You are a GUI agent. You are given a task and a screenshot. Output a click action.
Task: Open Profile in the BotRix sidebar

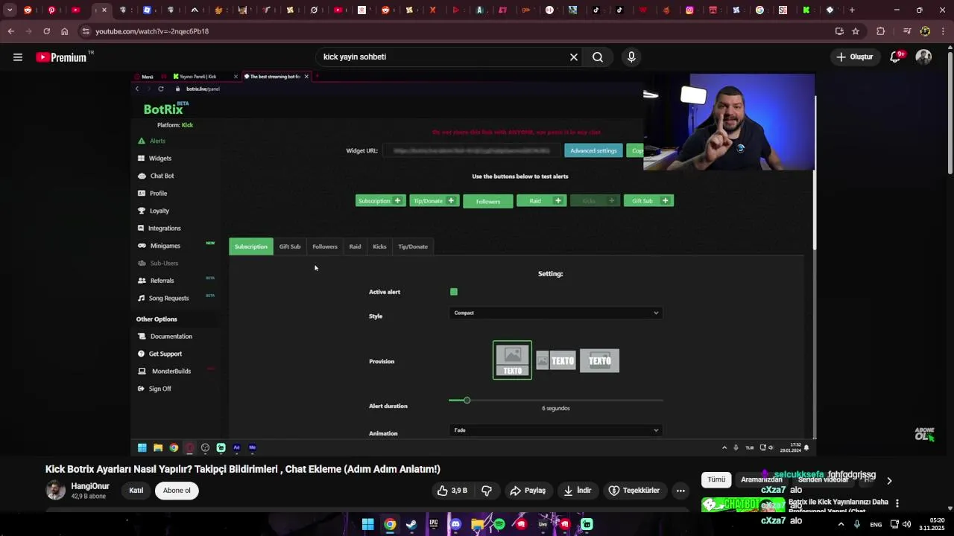153,194
